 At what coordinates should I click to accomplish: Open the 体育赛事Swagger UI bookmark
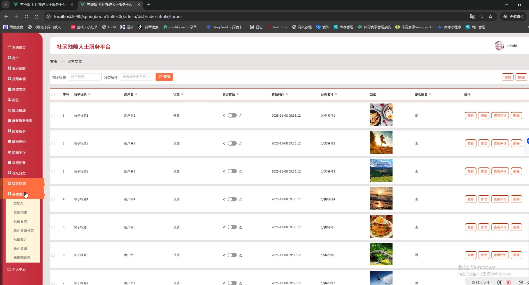[x=414, y=27]
